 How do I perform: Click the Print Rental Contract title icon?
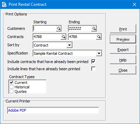pyautogui.click(x=4, y=4)
